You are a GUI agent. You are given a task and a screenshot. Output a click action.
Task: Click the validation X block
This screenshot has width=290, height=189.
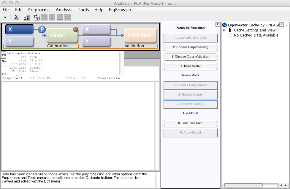coord(96,29)
